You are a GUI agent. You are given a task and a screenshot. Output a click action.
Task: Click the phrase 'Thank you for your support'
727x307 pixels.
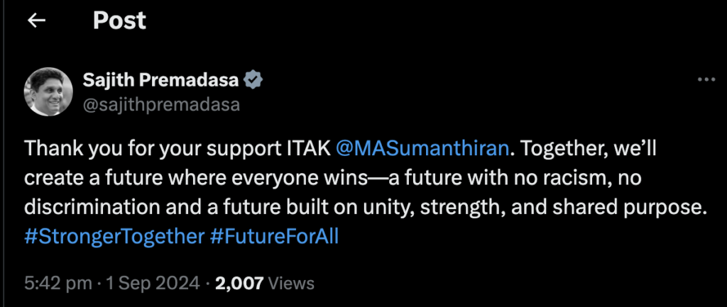click(x=151, y=150)
